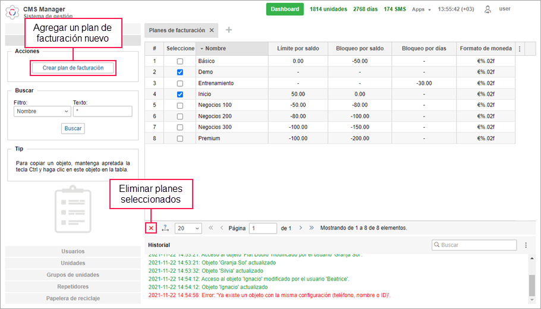Uncheck the Demo plan checkbox

[180, 72]
